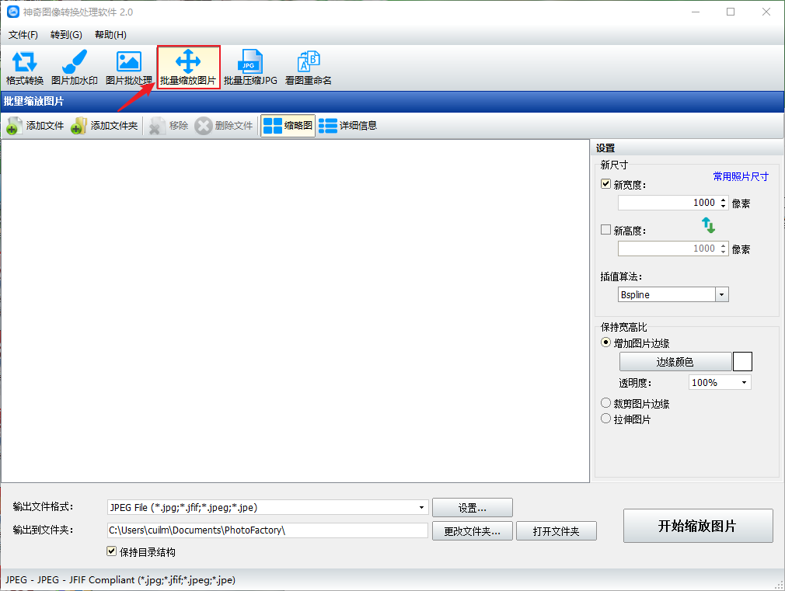Click the 常用照片尺寸 link
Viewport: 785px width, 591px height.
click(x=741, y=177)
